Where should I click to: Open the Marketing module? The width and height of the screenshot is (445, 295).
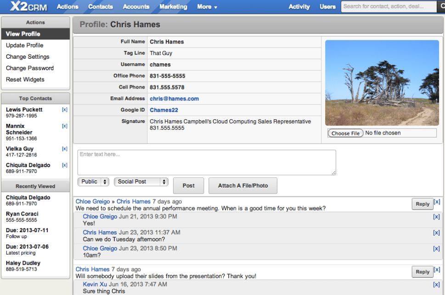(x=173, y=6)
